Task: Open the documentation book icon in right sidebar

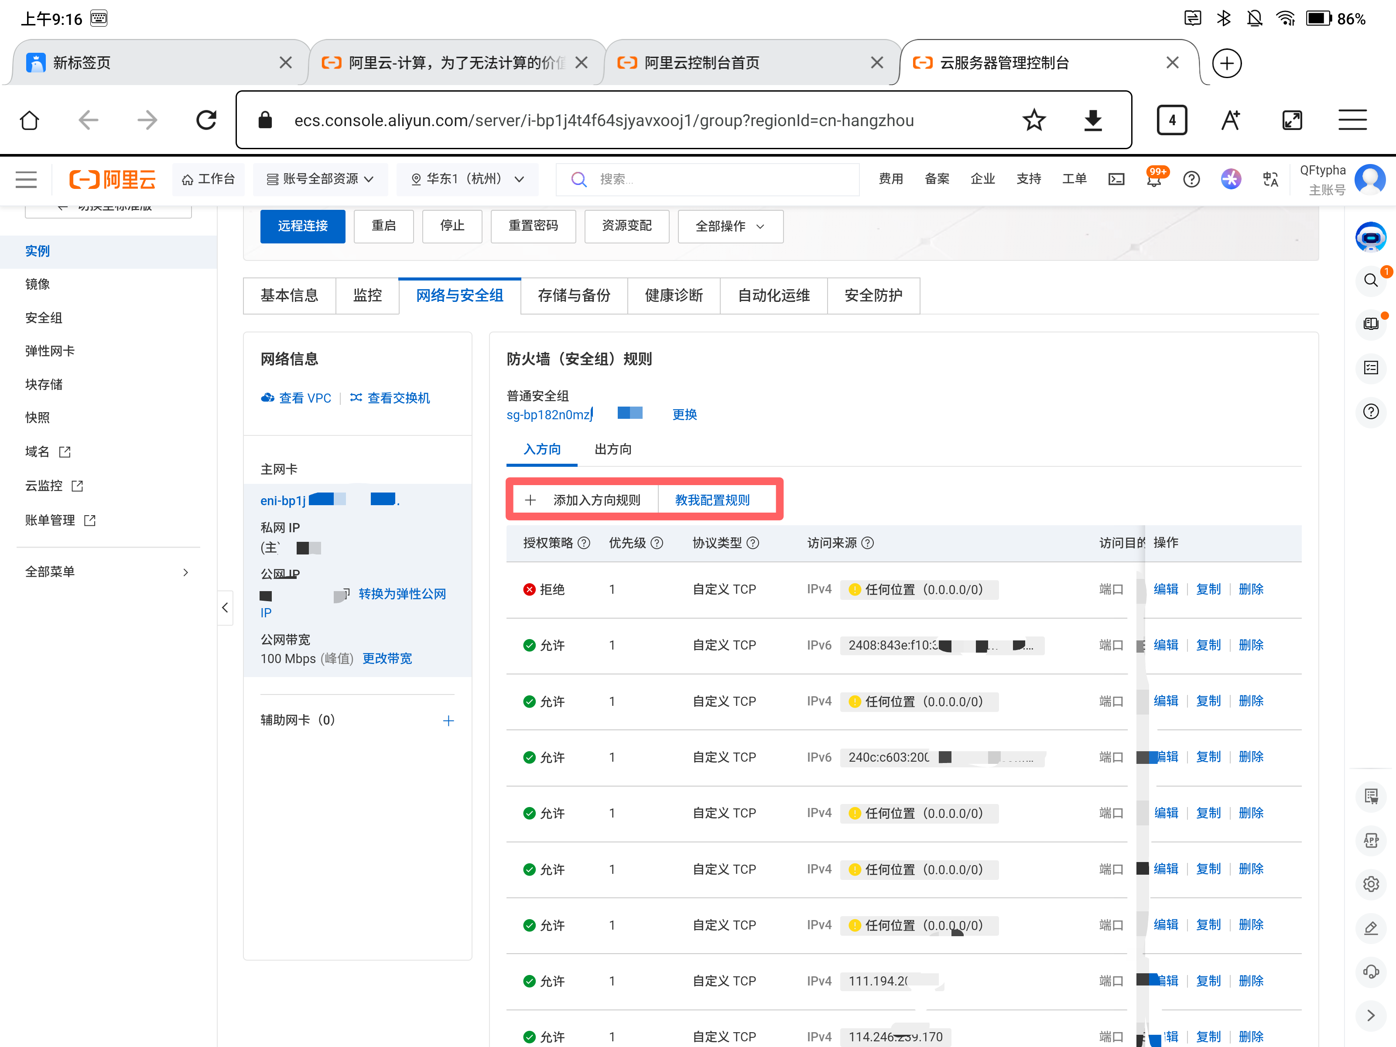Action: click(x=1371, y=324)
